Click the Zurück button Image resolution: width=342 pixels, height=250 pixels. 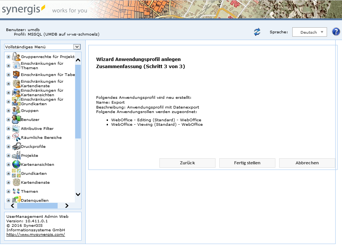pyautogui.click(x=187, y=163)
